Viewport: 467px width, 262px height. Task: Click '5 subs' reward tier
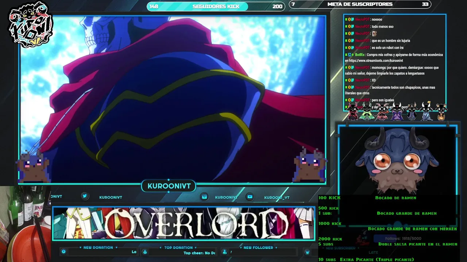tap(326, 244)
